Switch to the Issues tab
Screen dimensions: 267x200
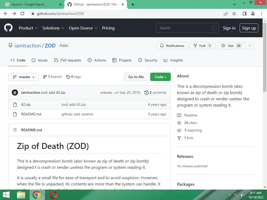40,60
